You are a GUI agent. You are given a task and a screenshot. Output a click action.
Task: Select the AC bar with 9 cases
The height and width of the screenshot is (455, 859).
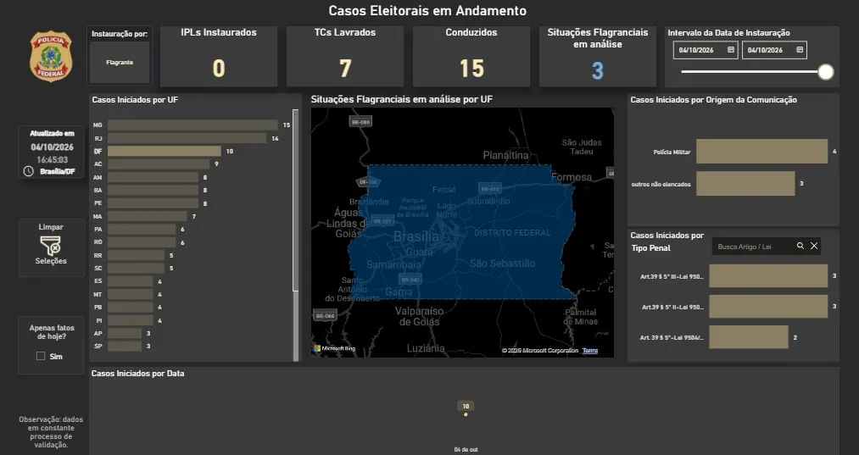[x=159, y=164]
